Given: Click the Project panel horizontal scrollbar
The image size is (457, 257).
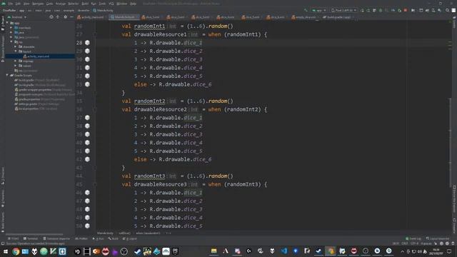Looking at the screenshot, I should 34,234.
